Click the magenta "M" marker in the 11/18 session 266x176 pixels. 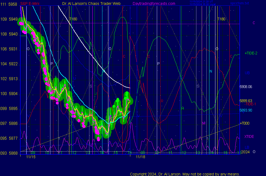pos(204,123)
